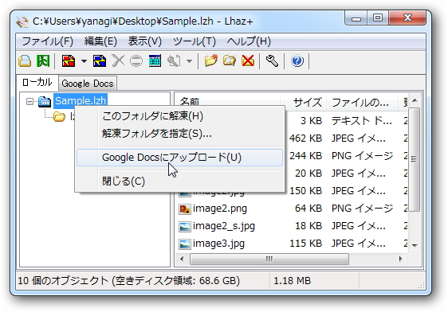Click the grayed round stop icon
The height and width of the screenshot is (312, 448).
136,60
